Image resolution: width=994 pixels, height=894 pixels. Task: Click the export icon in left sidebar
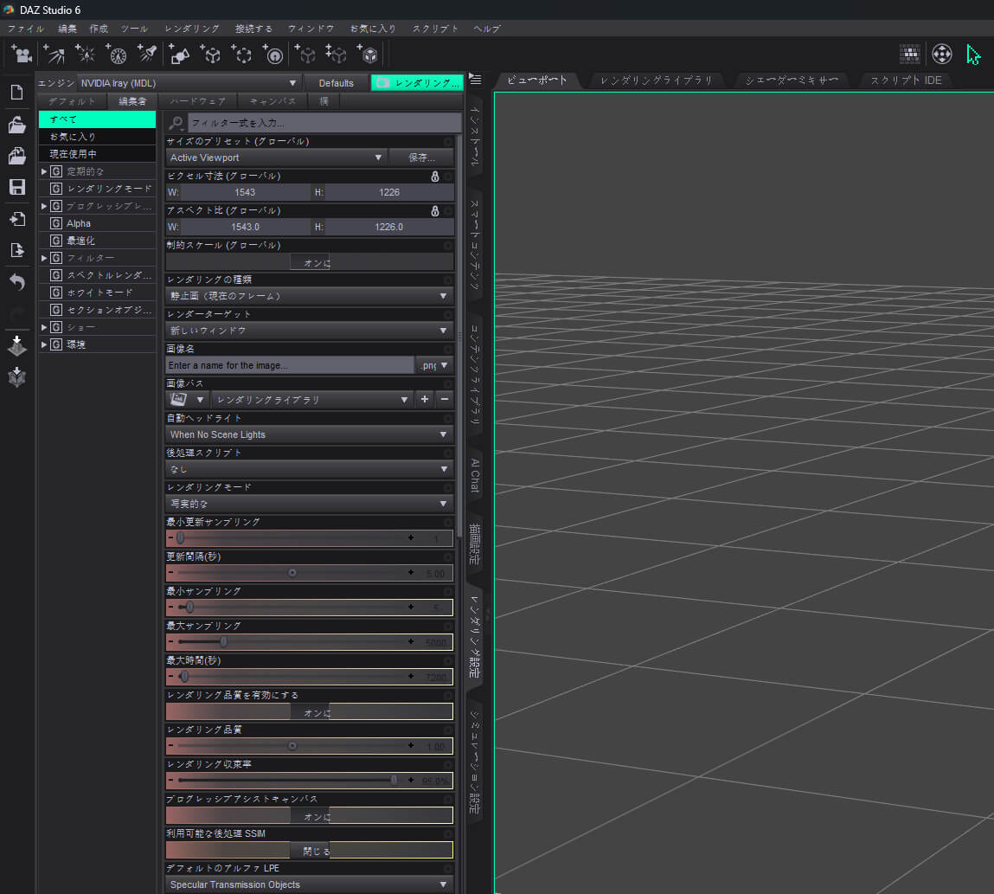[x=17, y=250]
